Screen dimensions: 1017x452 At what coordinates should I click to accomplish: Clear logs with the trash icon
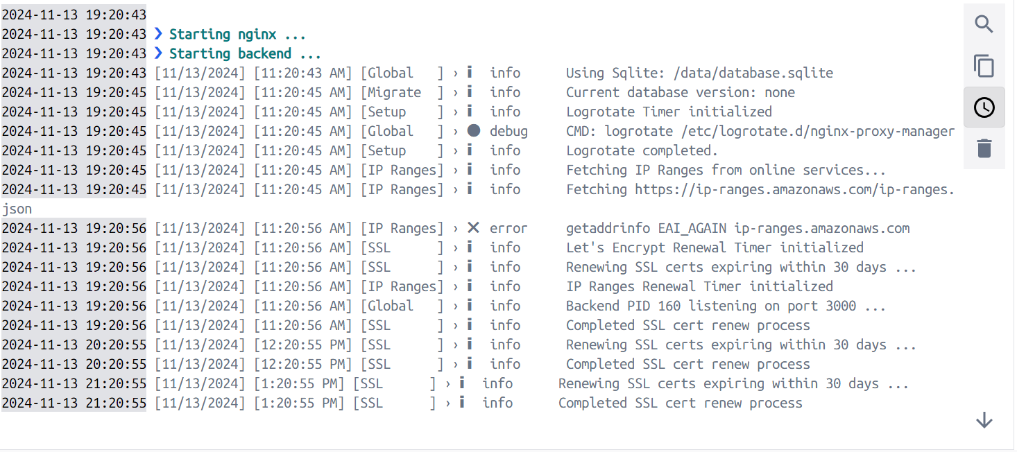click(x=984, y=148)
